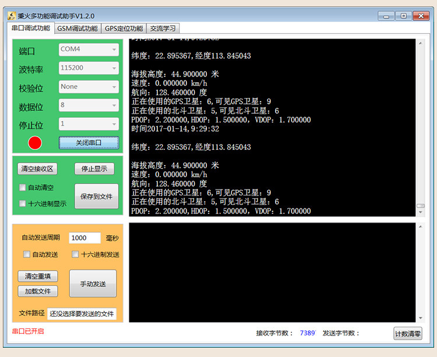Click the receive area scroll up arrow

coord(420,44)
